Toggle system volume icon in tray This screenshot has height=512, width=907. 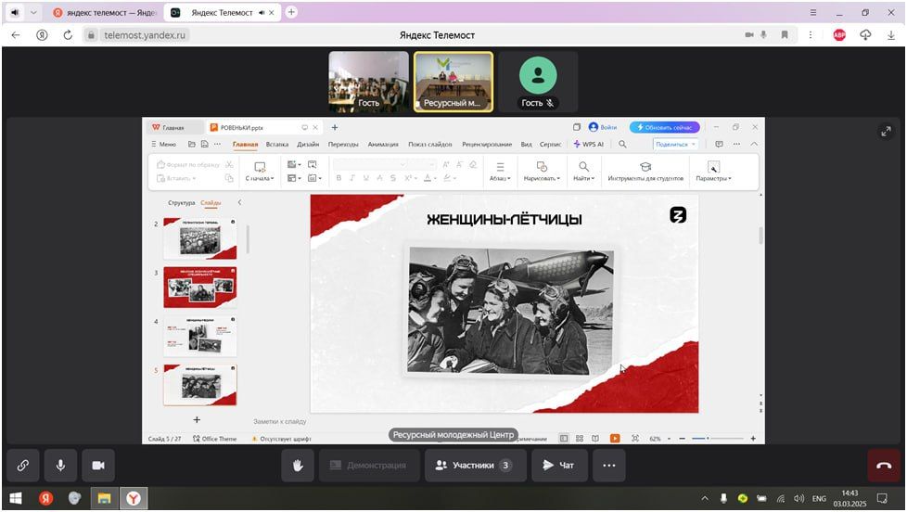point(798,498)
